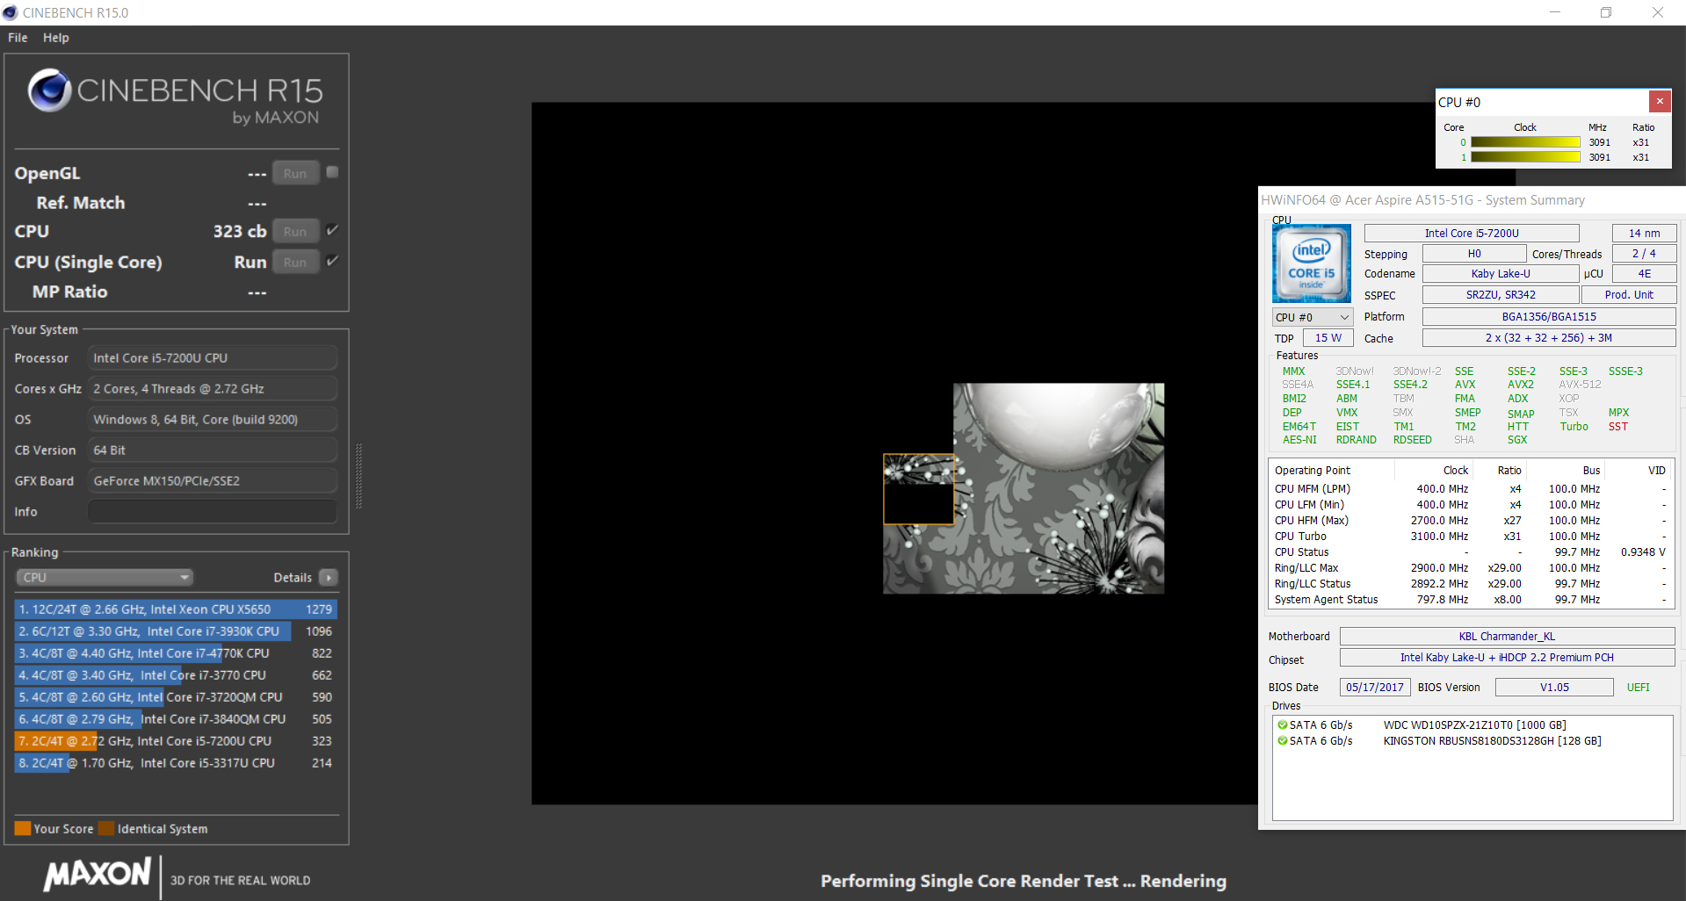Click the Identical System legend swatch
Viewport: 1686px width, 901px height.
[106, 828]
